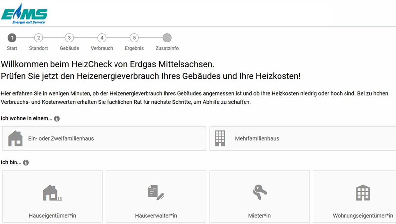Choose 'Hausverwalter*in' card
Image resolution: width=396 pixels, height=224 pixels.
[156, 197]
